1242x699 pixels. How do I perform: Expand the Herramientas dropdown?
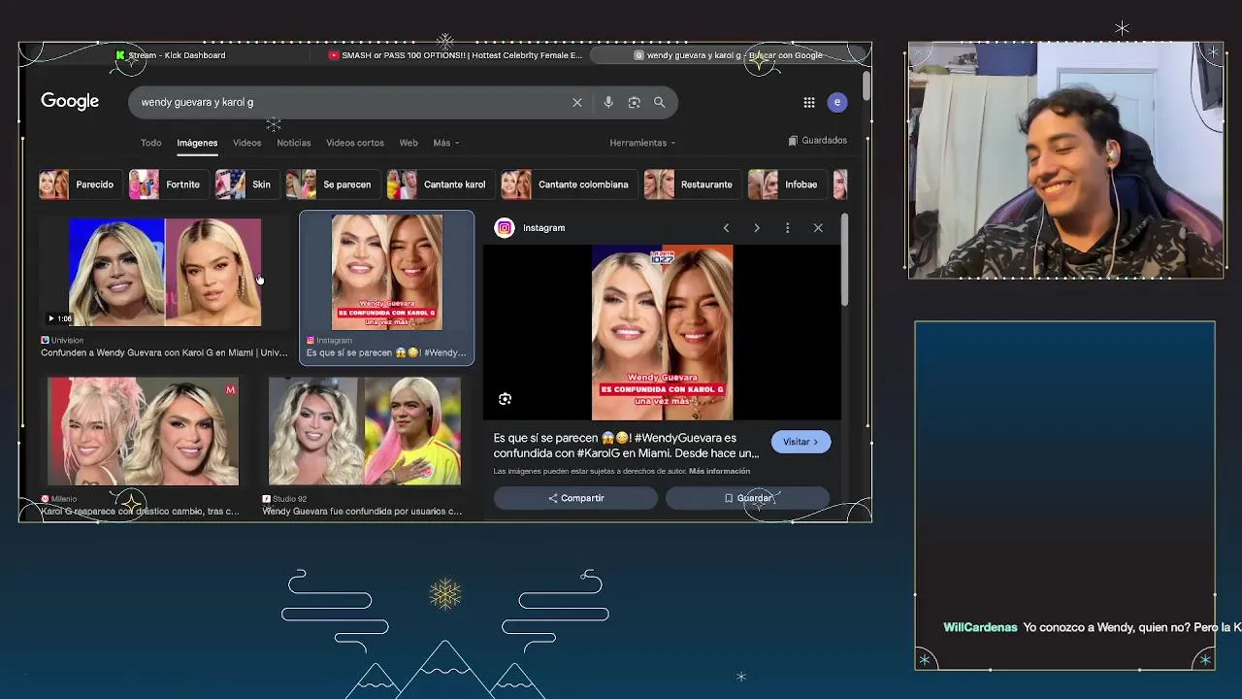click(x=642, y=143)
